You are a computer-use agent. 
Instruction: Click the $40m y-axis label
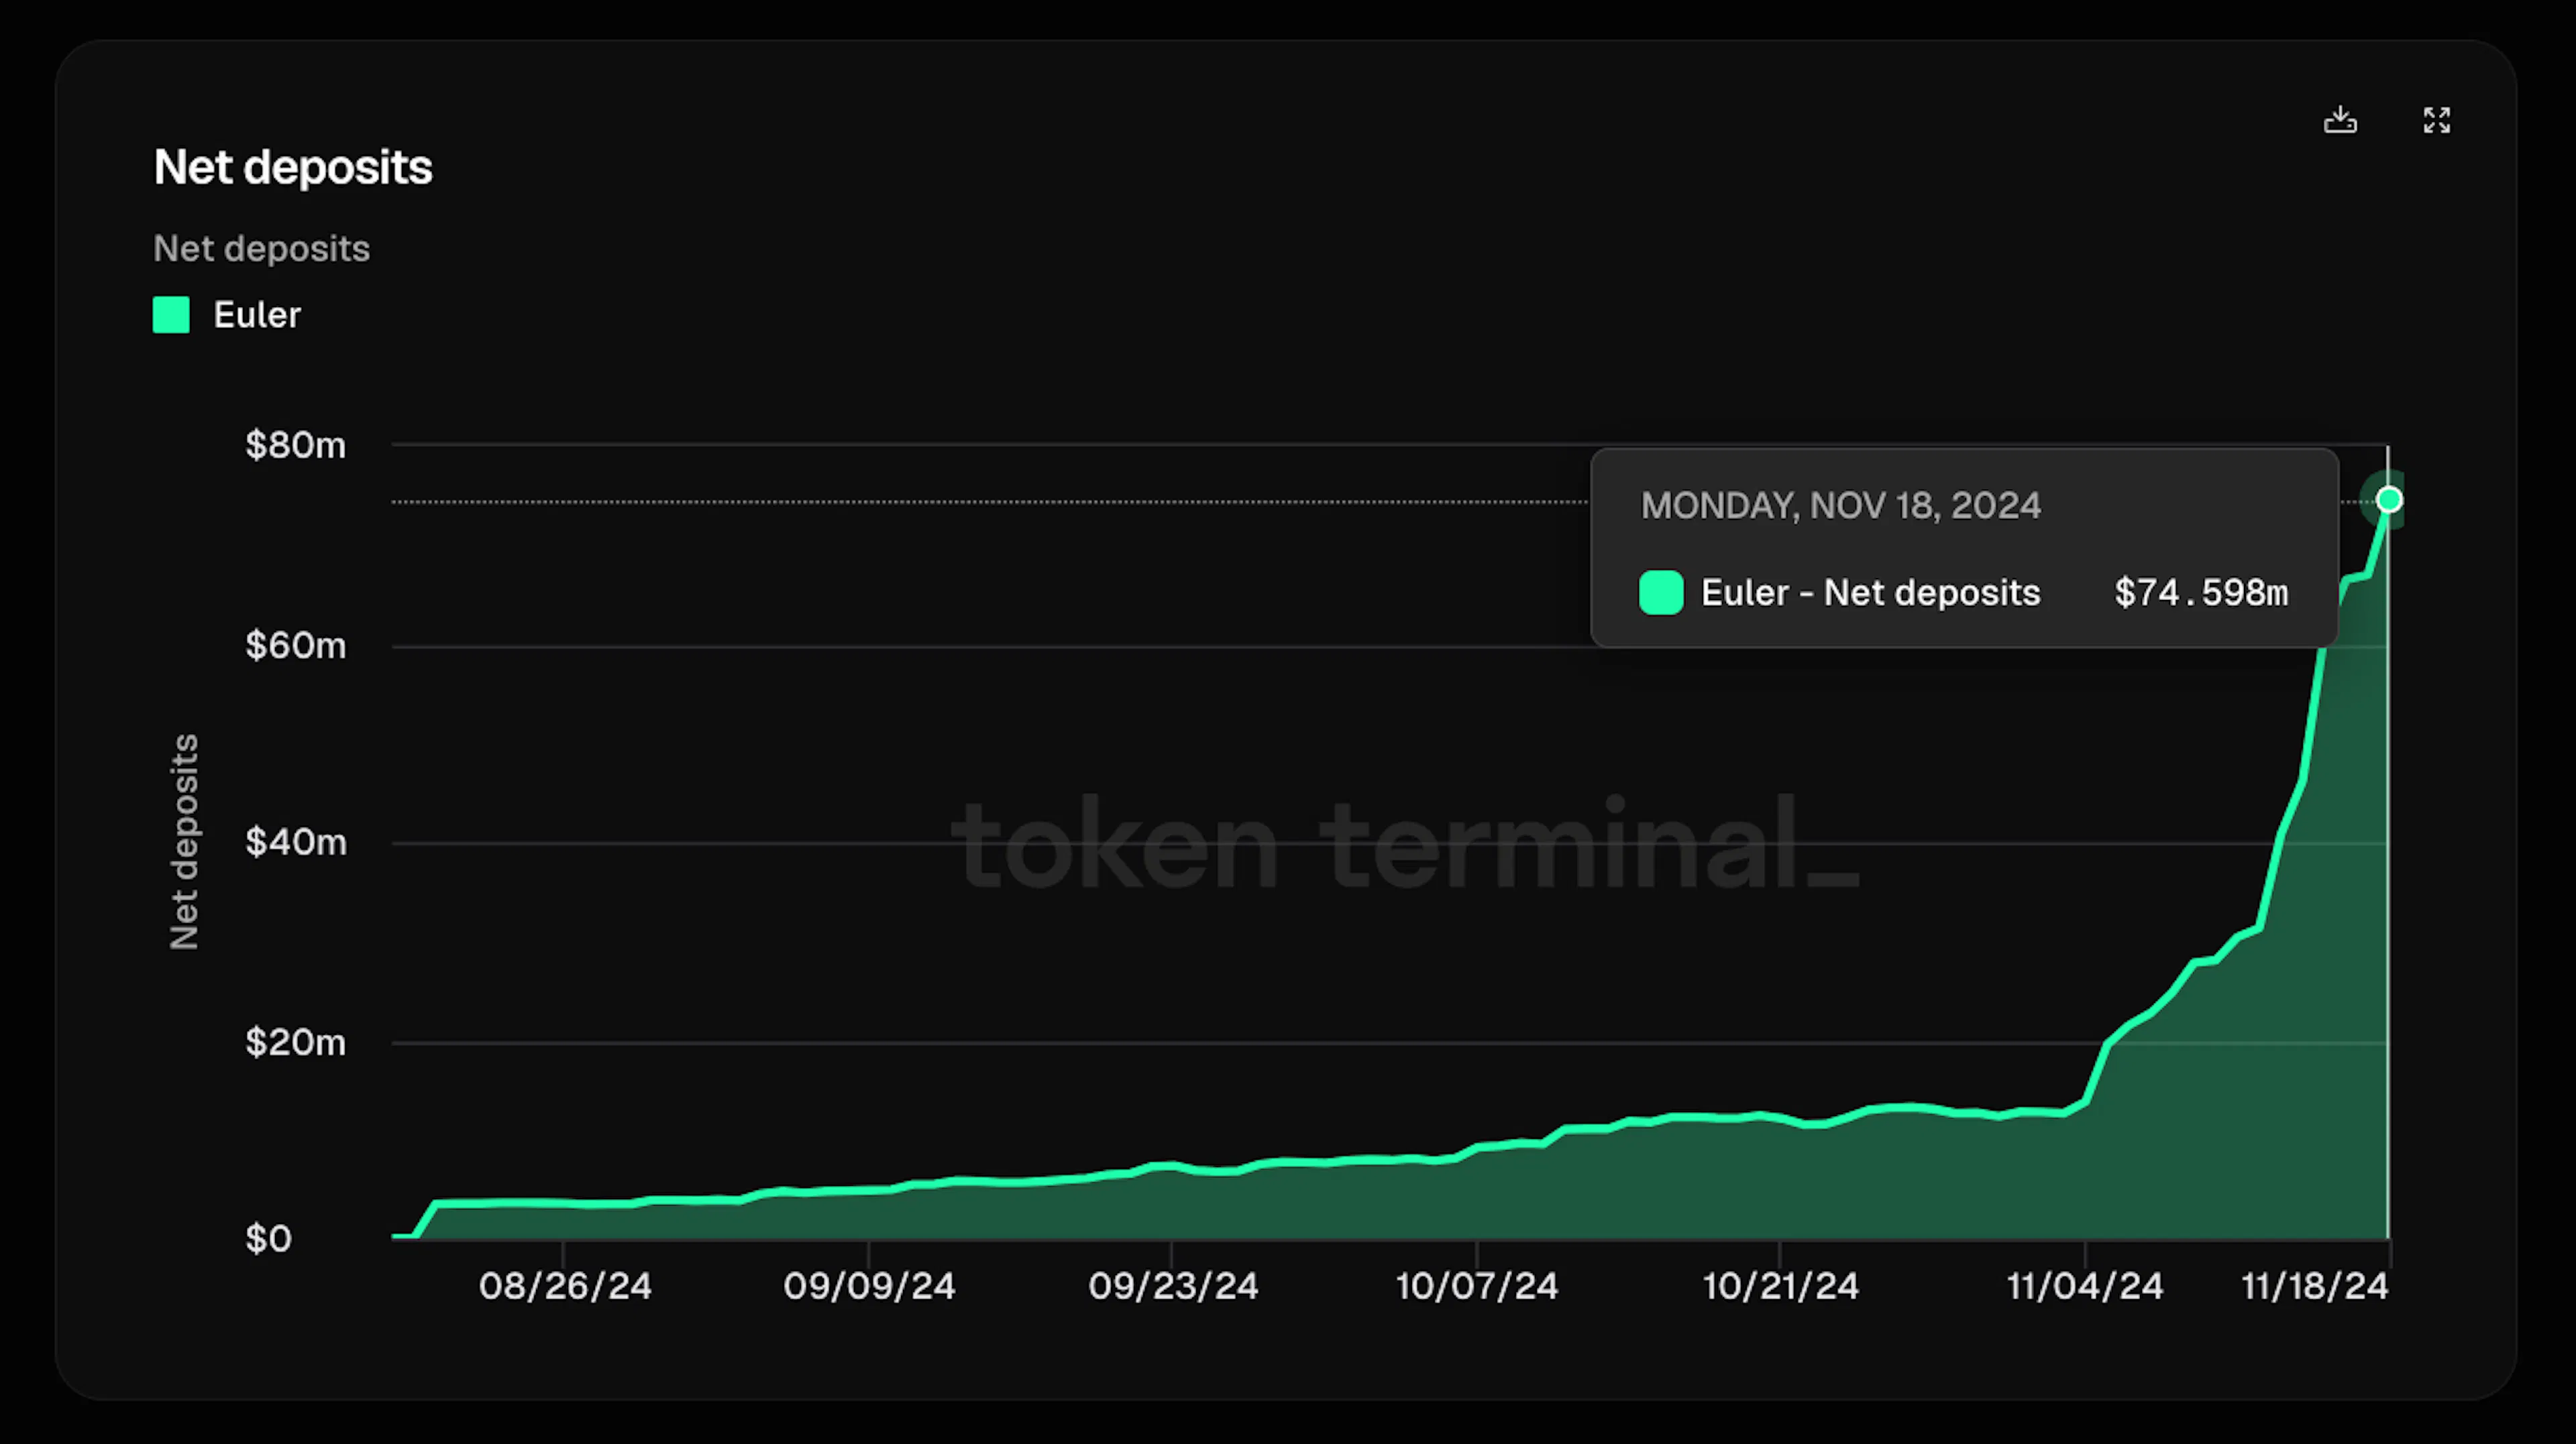tap(296, 843)
